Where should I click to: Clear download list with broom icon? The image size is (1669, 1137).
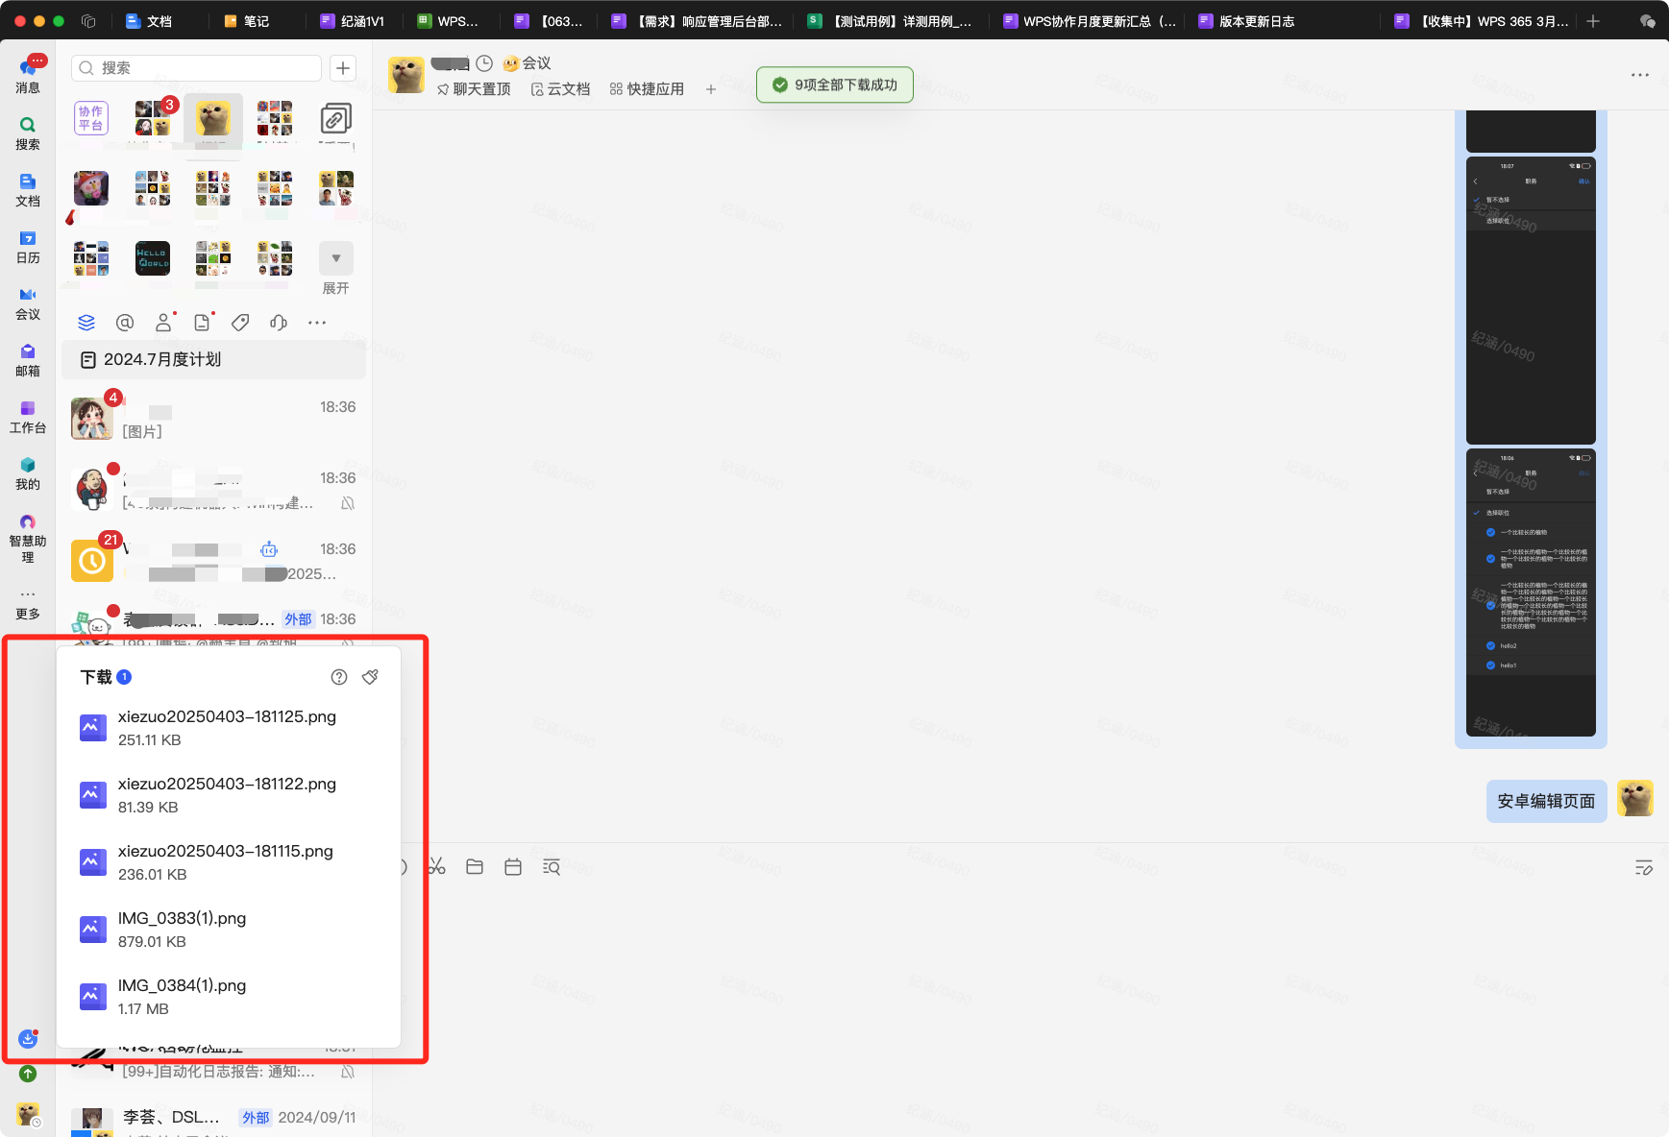[x=370, y=677]
